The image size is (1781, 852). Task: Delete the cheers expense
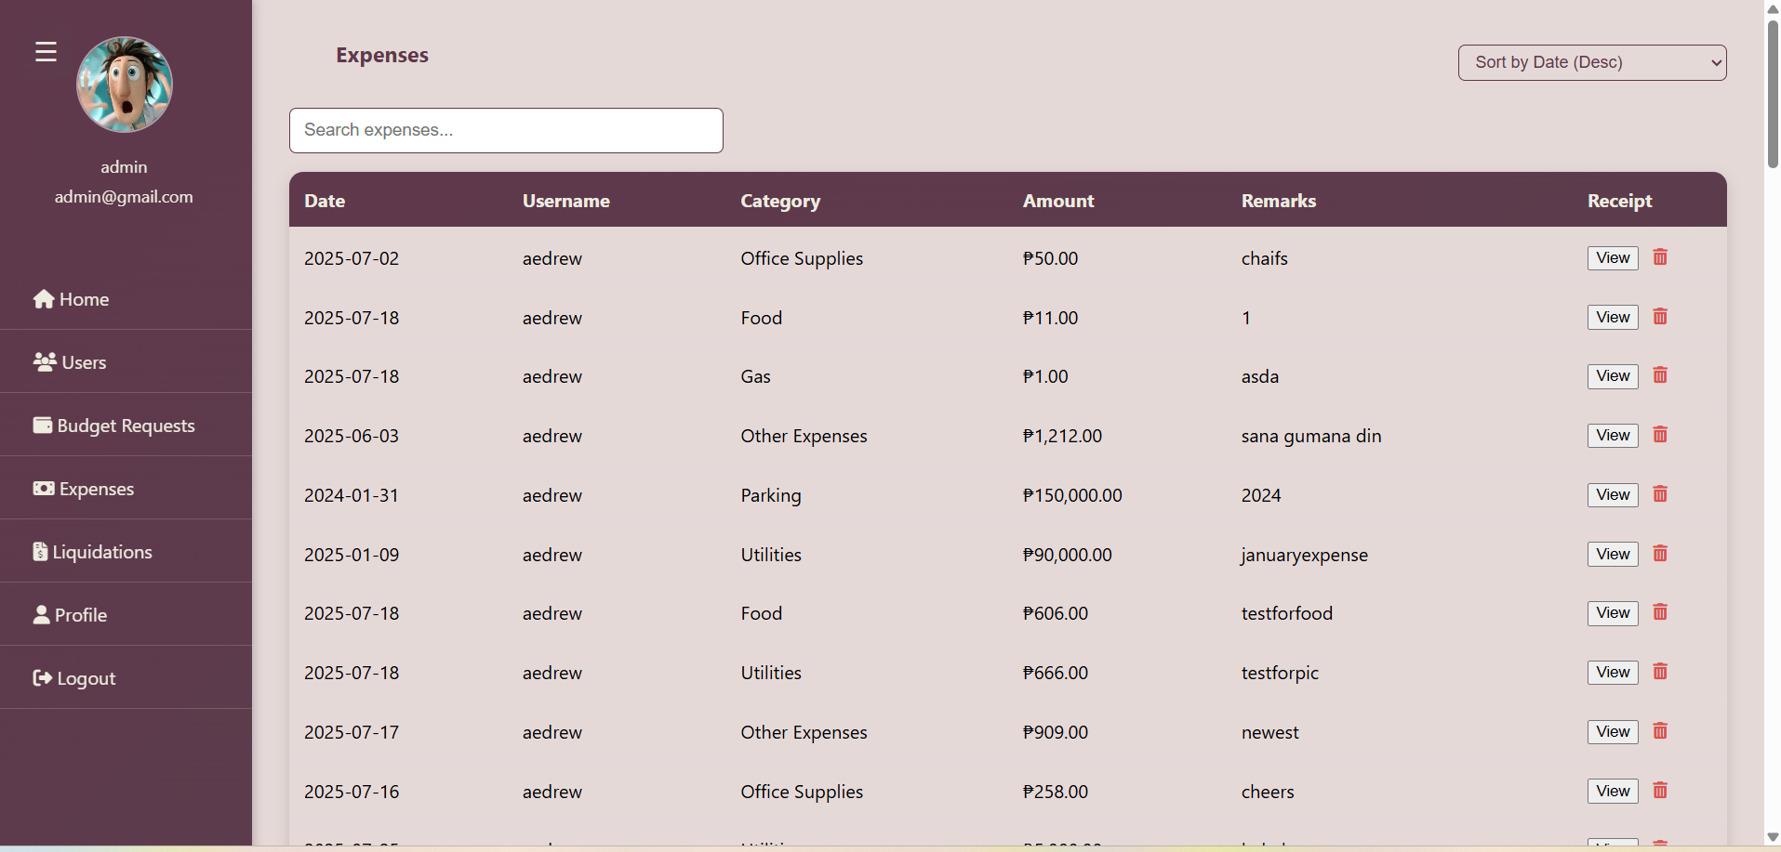[x=1660, y=791]
